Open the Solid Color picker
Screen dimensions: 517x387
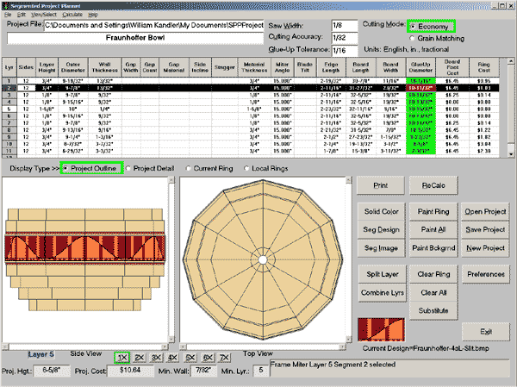pyautogui.click(x=380, y=212)
